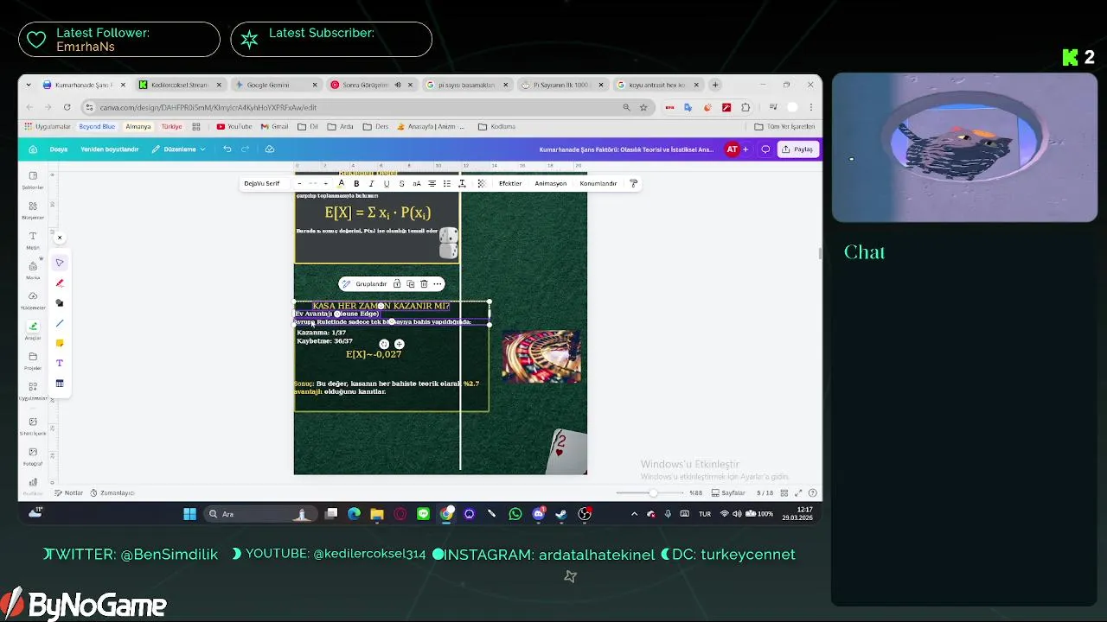
Task: Open Notlar notes panel
Action: [x=68, y=492]
